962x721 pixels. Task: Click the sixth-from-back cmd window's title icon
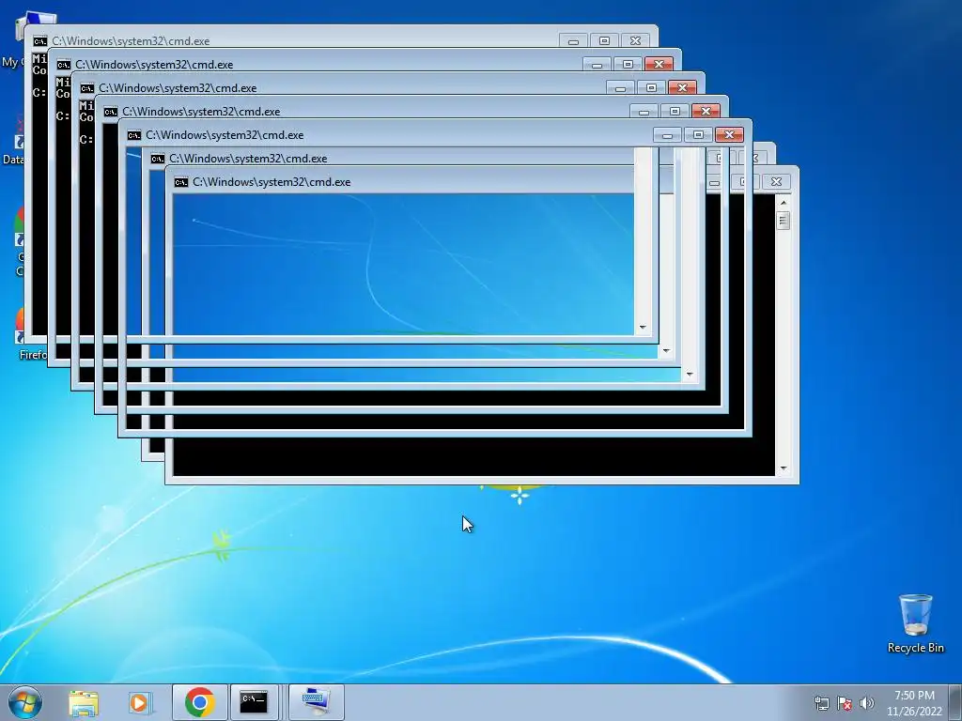point(157,159)
